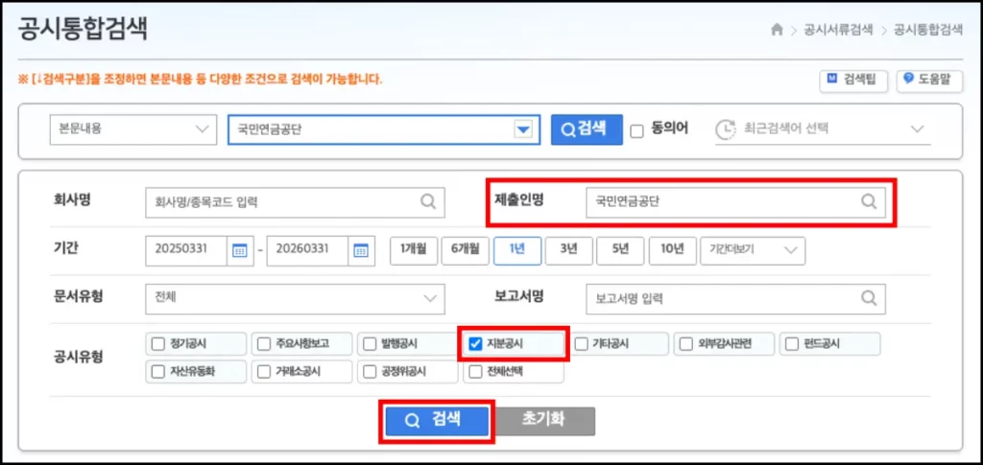The image size is (983, 465).
Task: Select the 1개월 period button
Action: point(413,249)
